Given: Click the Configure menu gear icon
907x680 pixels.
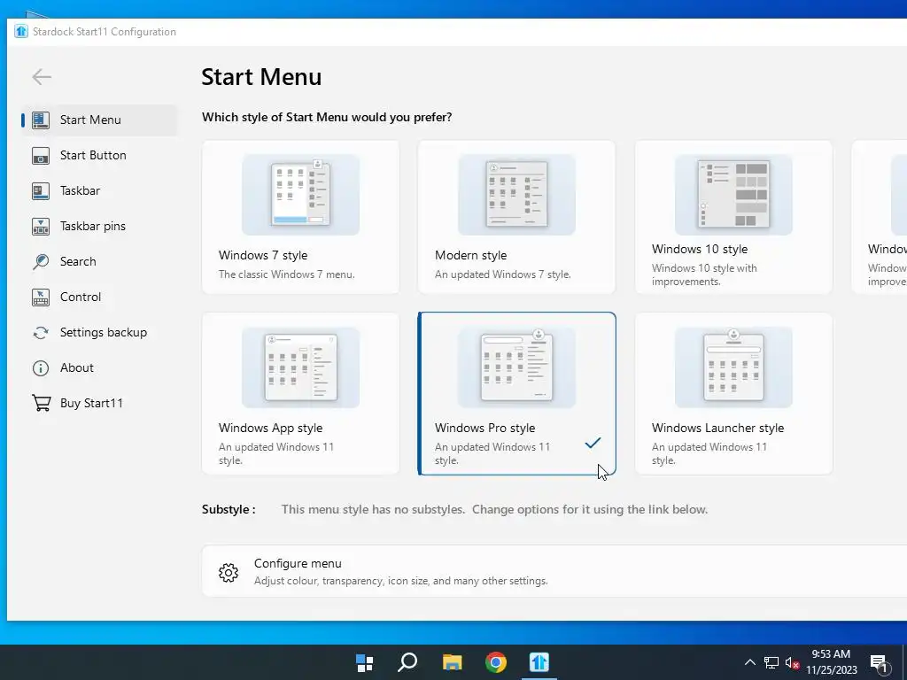Looking at the screenshot, I should click(229, 572).
